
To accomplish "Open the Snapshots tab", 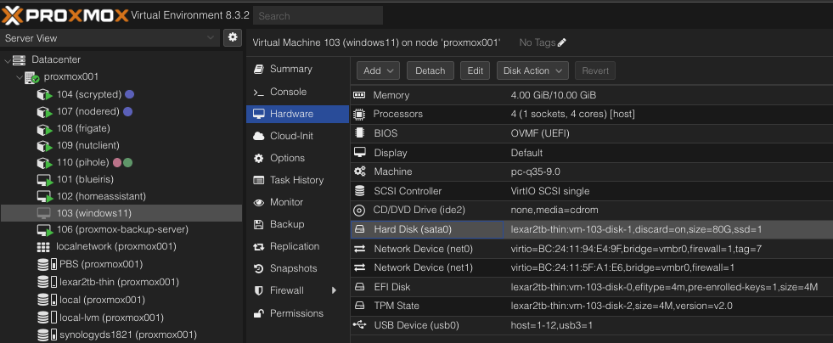I will (297, 268).
